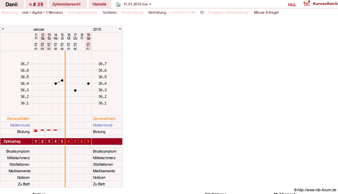Click date header '18. Fr'

pyautogui.click(x=82, y=37)
